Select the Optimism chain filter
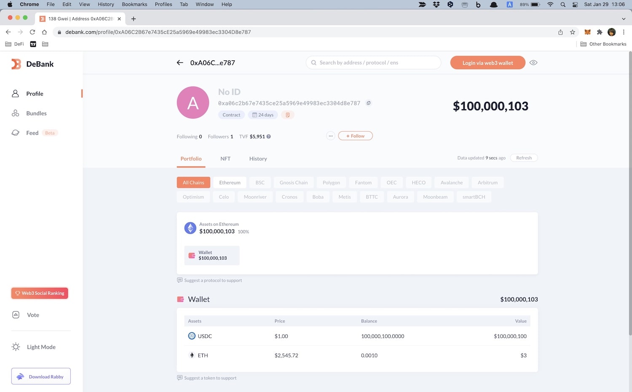The image size is (632, 392). coord(193,197)
